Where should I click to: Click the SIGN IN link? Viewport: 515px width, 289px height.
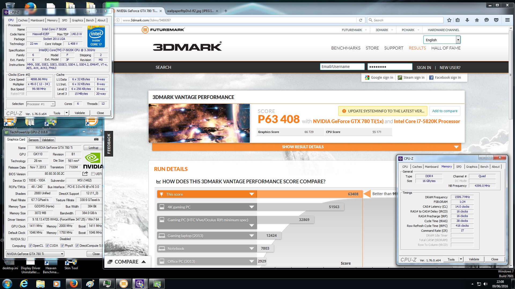click(424, 68)
